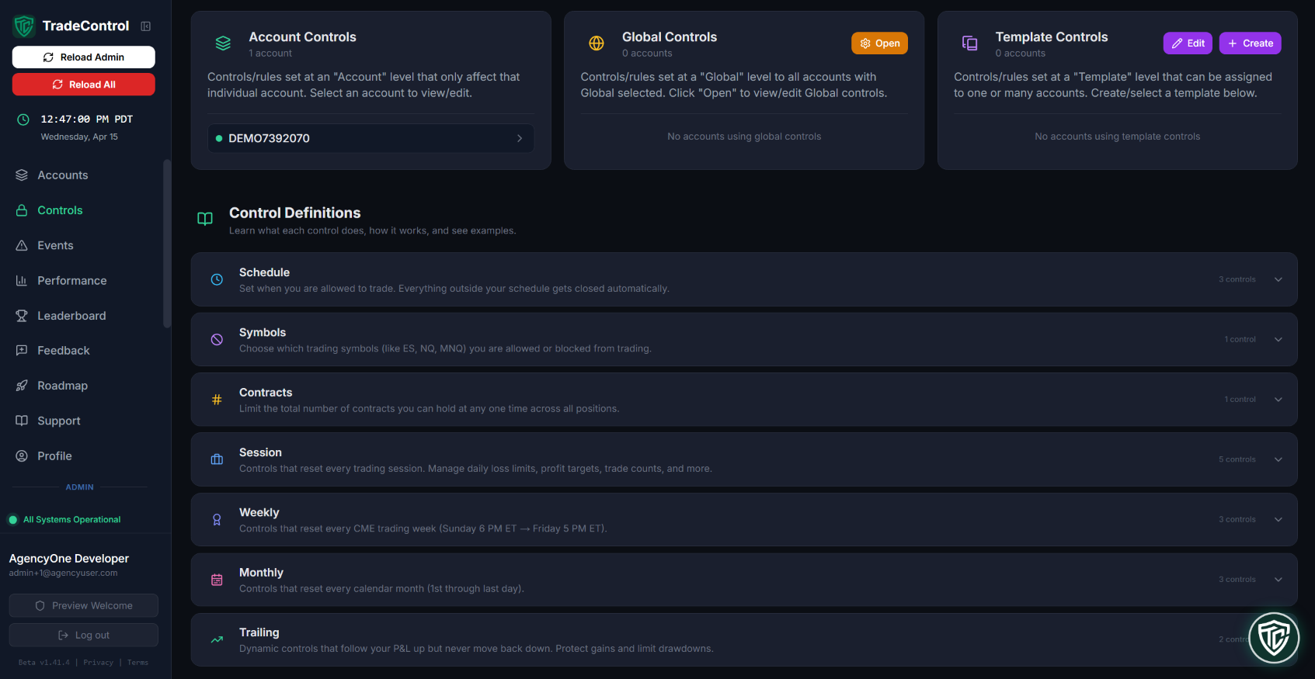This screenshot has width=1315, height=679.
Task: Click the '5 controls' count in Session row
Action: [x=1237, y=459]
